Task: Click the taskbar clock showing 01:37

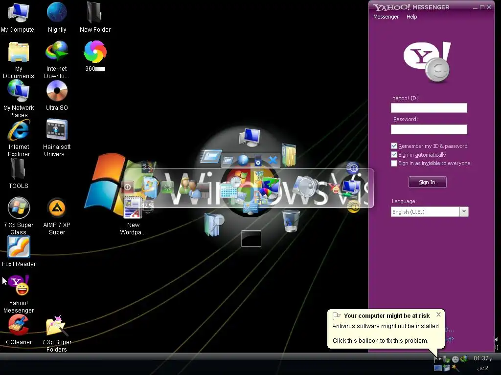Action: click(483, 358)
